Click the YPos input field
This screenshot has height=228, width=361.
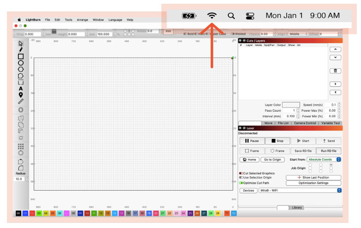(x=32, y=34)
